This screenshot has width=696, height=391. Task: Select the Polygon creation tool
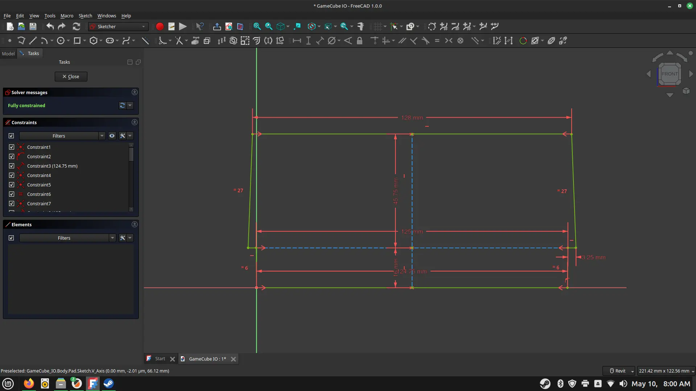coord(94,41)
